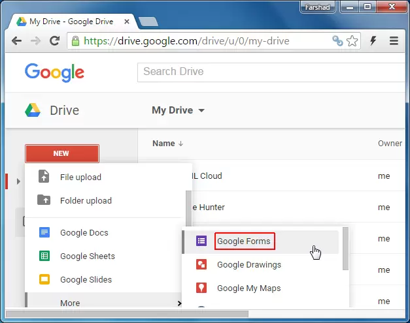Image resolution: width=410 pixels, height=323 pixels.
Task: Open the Chrome hamburger menu
Action: [x=394, y=40]
